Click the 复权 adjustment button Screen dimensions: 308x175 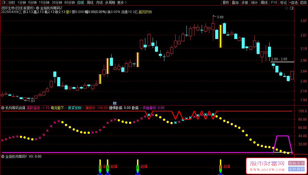pos(226,2)
